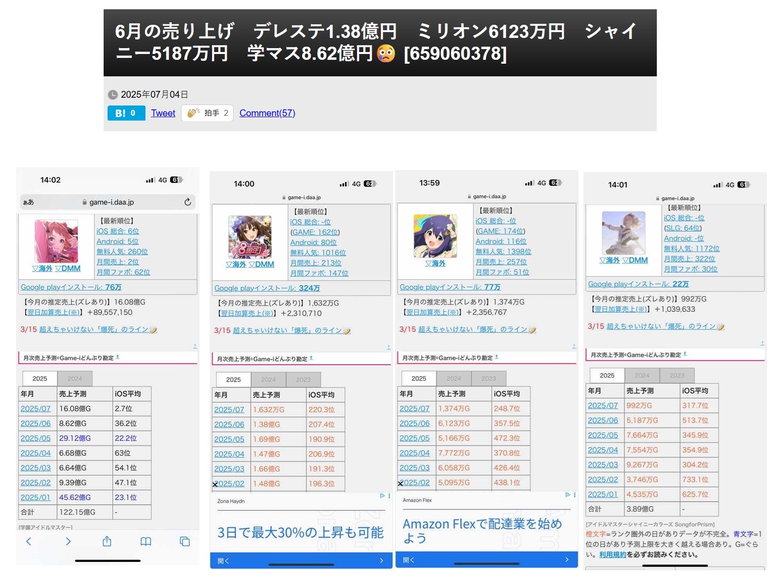The width and height of the screenshot is (776, 581).
Task: Open the Amazon Flex delivery ad
Action: point(482,530)
